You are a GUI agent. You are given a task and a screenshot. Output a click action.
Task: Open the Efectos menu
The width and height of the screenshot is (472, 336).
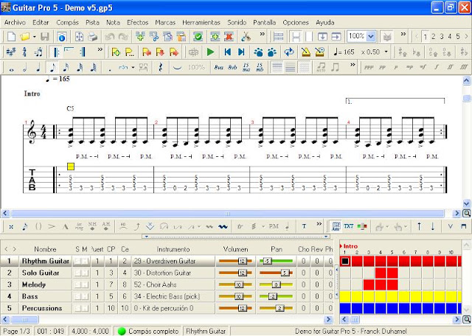[138, 23]
